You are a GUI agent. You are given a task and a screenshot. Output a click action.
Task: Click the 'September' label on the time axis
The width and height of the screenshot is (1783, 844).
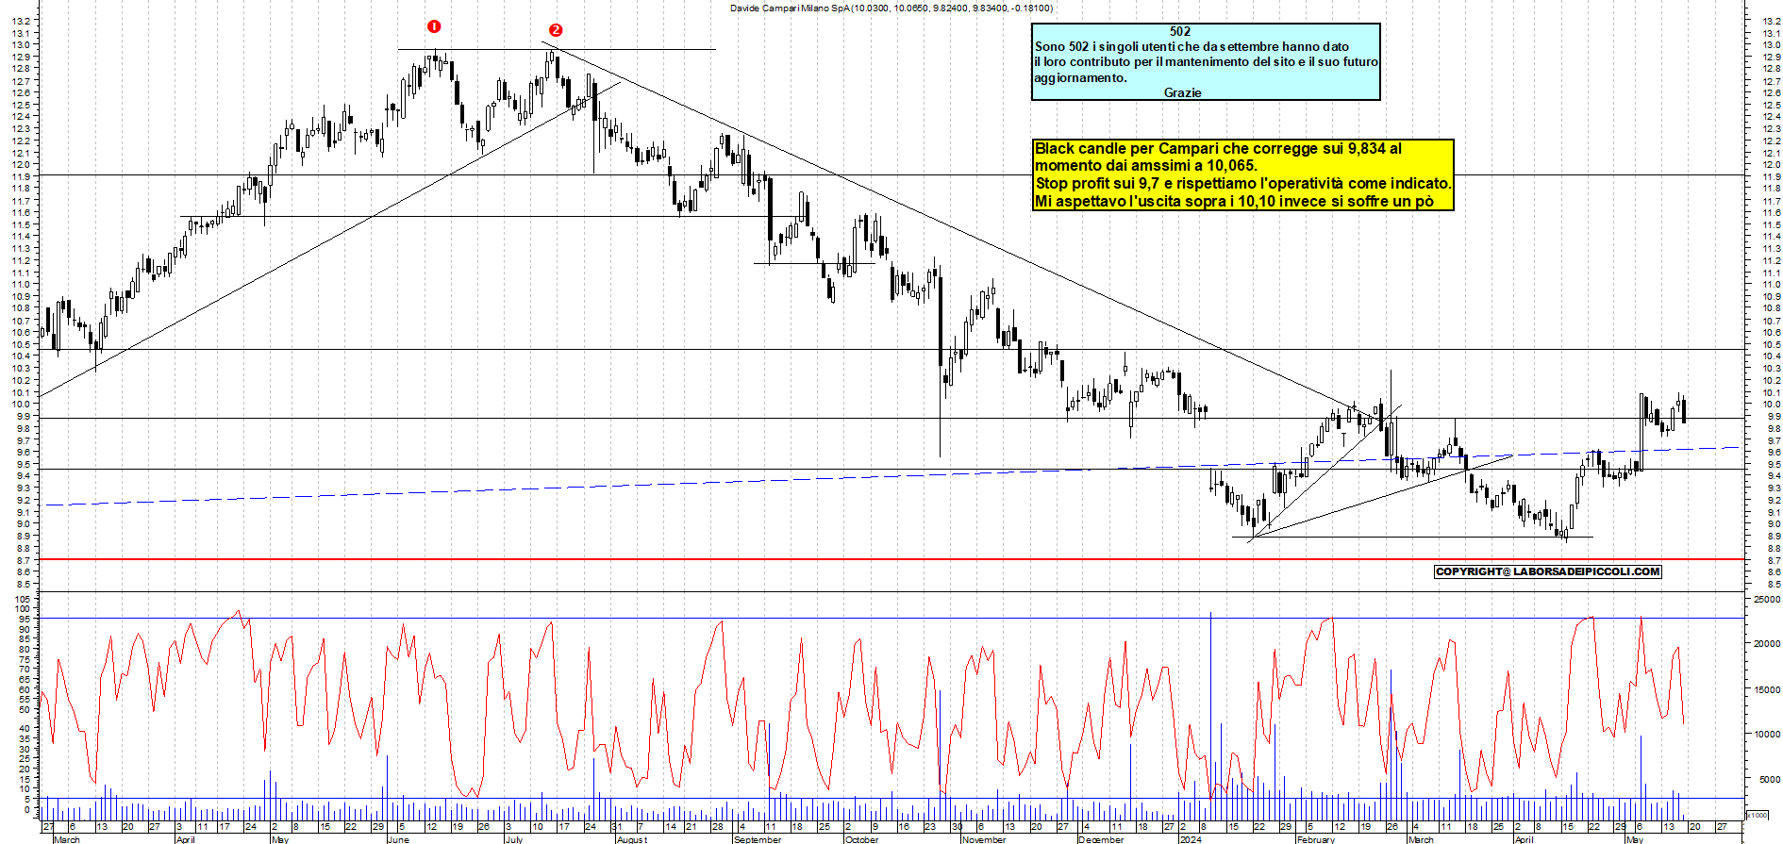(758, 839)
